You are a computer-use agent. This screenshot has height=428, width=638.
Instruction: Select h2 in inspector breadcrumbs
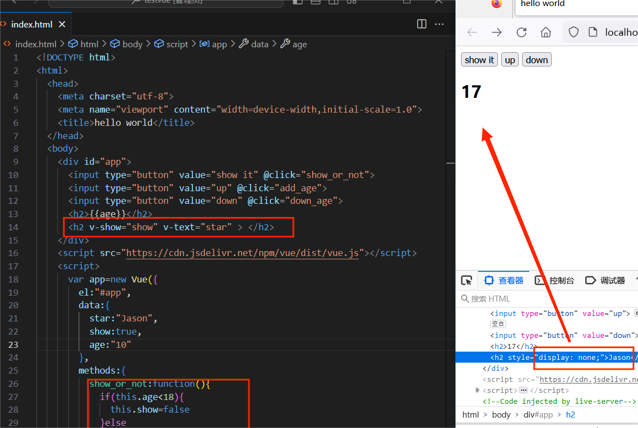click(570, 415)
